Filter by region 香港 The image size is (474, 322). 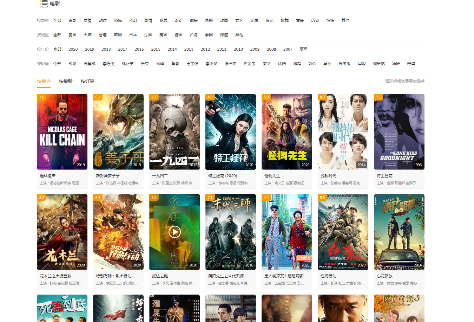(x=103, y=35)
